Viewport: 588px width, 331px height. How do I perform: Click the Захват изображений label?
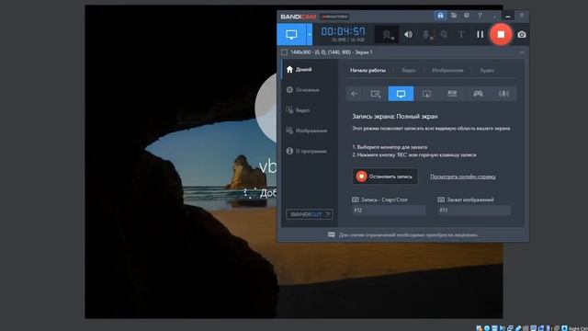469,200
